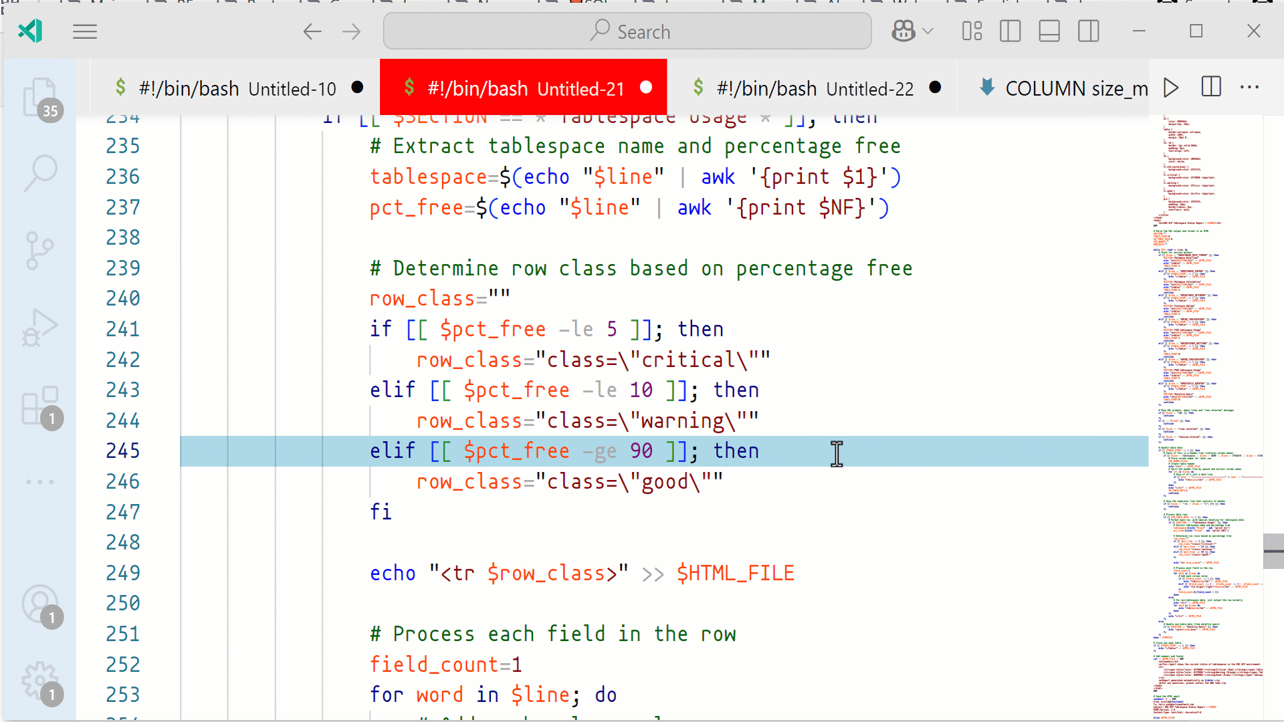Open the Source Control view
Image resolution: width=1284 pixels, height=722 pixels.
(x=40, y=250)
